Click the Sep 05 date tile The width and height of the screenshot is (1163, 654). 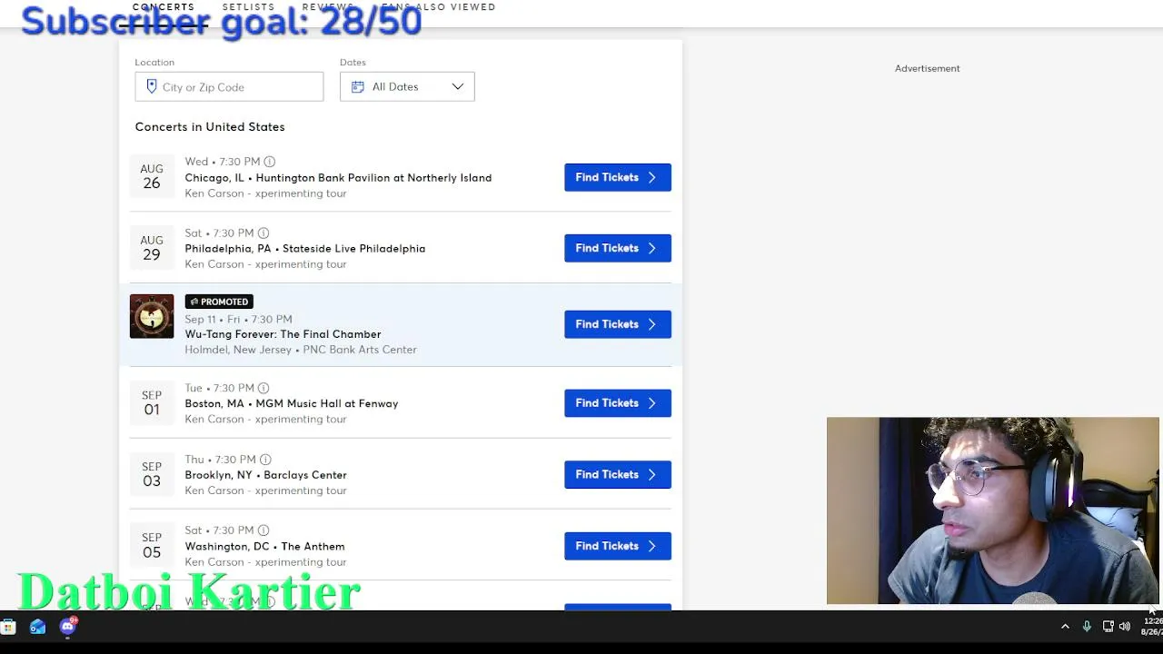152,546
